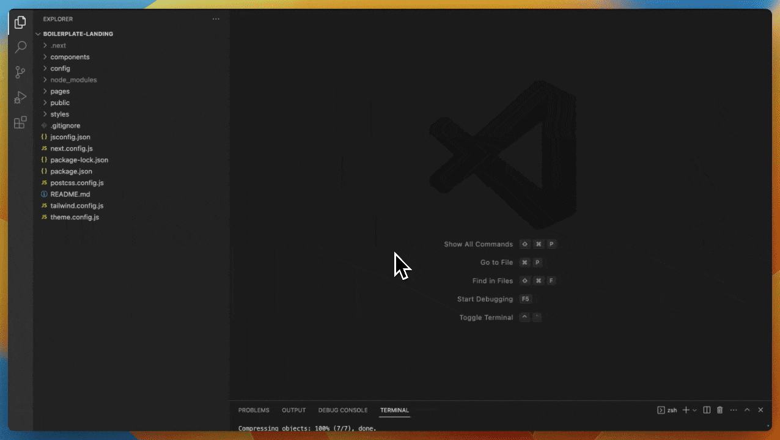Open next.config.js file
This screenshot has width=780, height=440.
(72, 148)
